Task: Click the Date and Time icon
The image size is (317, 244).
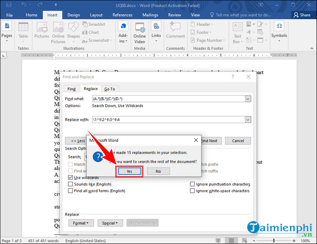Action: pyautogui.click(x=261, y=32)
